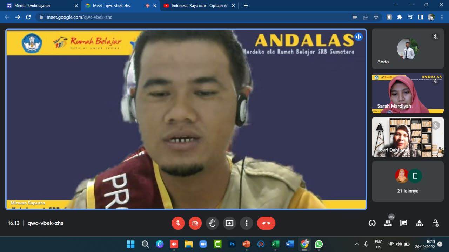449x252 pixels.
Task: Select the 'Anda' self-view tile
Action: (x=408, y=49)
